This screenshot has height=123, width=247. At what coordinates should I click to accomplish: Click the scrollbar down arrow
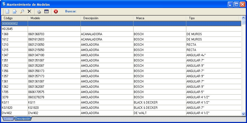coord(243,114)
